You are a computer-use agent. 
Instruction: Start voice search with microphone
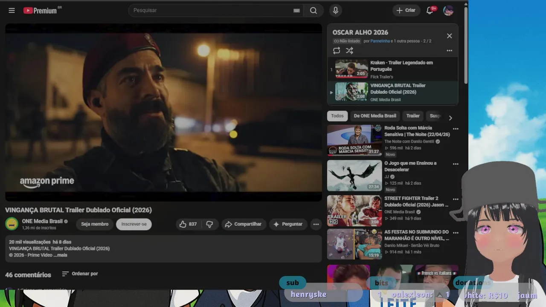click(x=335, y=11)
